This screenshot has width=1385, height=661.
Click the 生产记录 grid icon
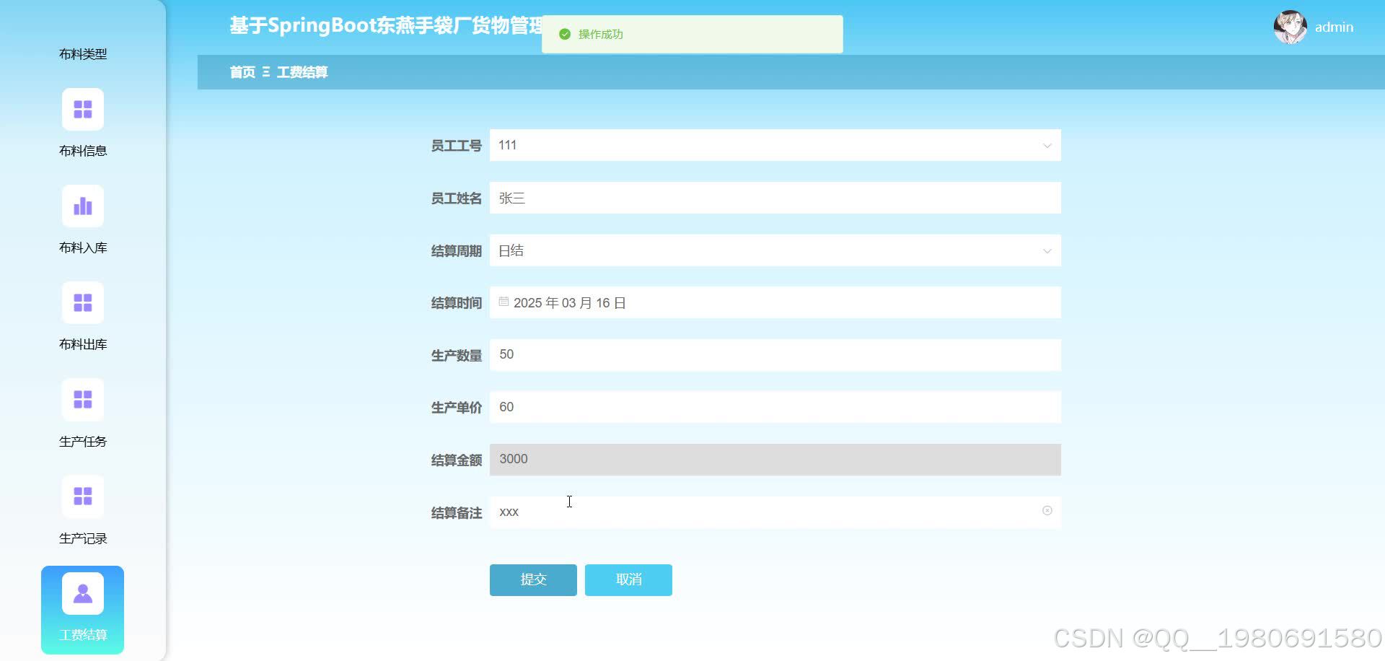coord(82,496)
